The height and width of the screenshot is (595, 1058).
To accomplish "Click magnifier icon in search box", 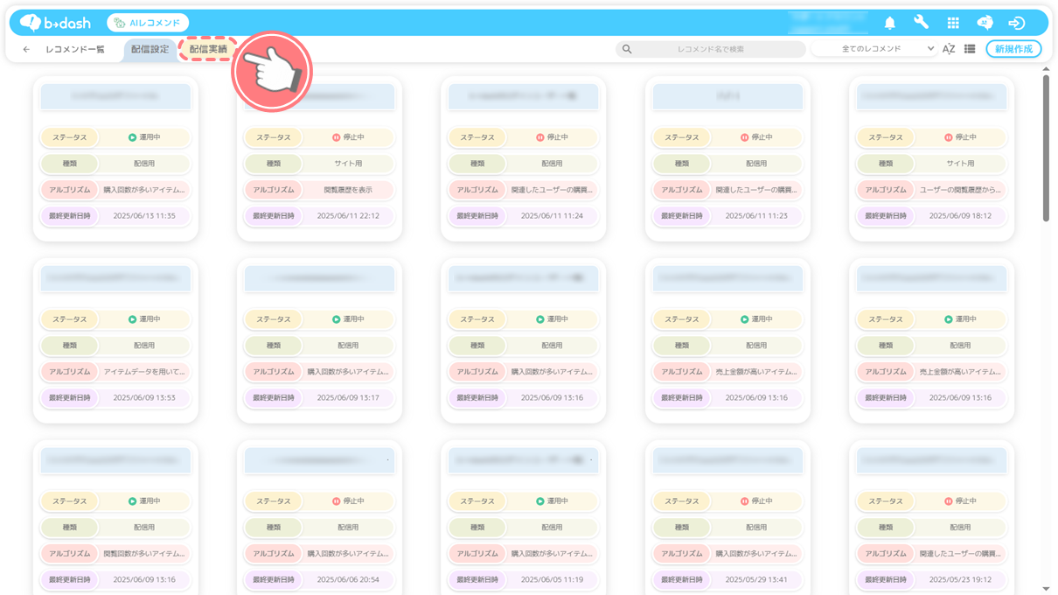I will [x=627, y=49].
